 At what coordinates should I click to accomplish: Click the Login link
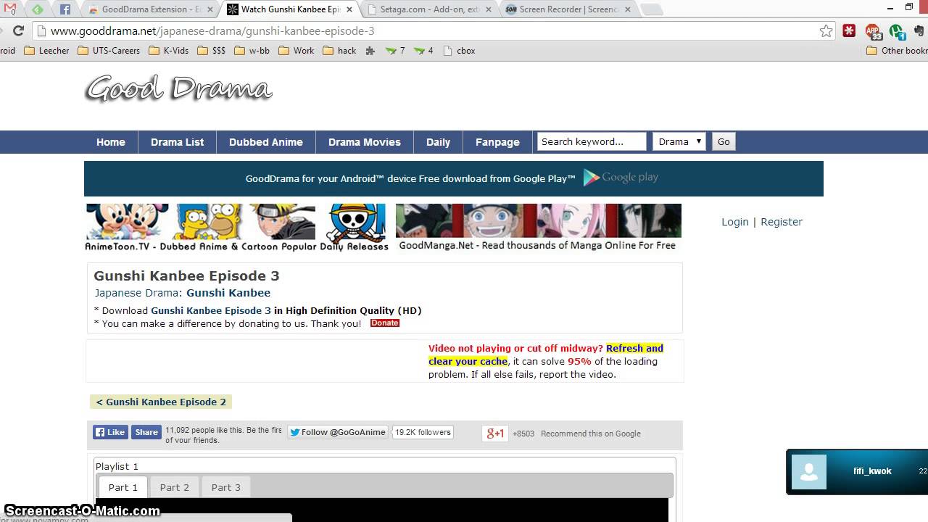[x=735, y=222]
